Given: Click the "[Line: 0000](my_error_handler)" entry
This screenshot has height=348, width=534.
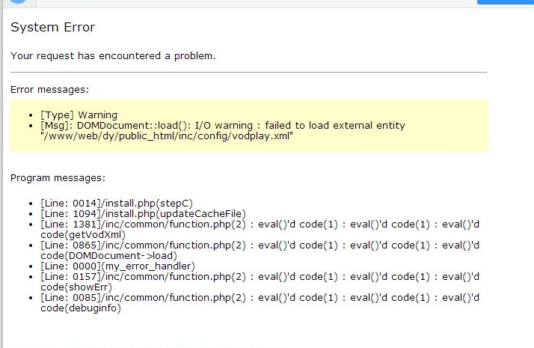Looking at the screenshot, I should pos(117,266).
